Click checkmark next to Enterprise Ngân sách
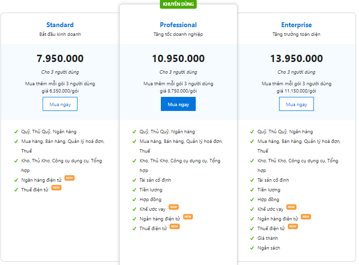Screen dimensions: 359x265 [x=252, y=248]
